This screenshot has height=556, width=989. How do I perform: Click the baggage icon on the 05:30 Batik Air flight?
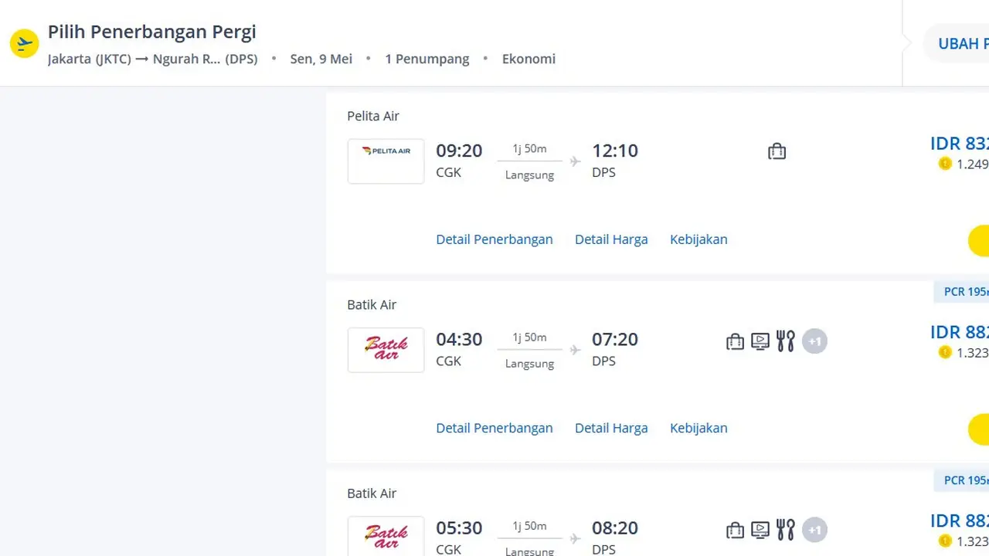point(735,530)
